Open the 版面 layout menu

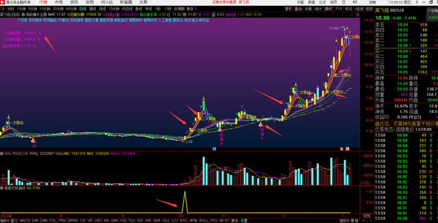(311, 2)
